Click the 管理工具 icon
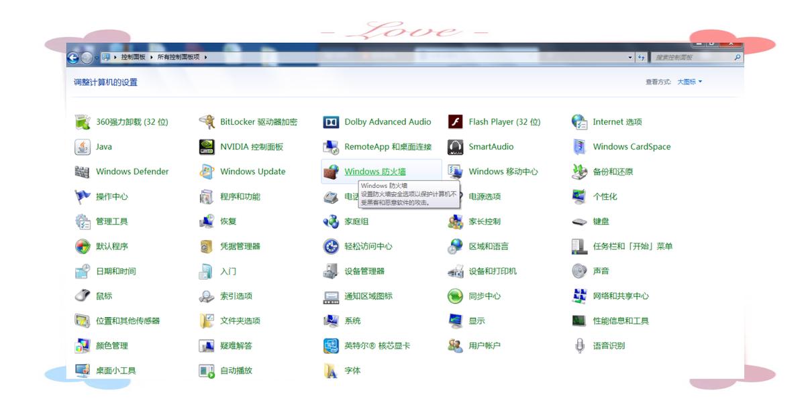 83,221
